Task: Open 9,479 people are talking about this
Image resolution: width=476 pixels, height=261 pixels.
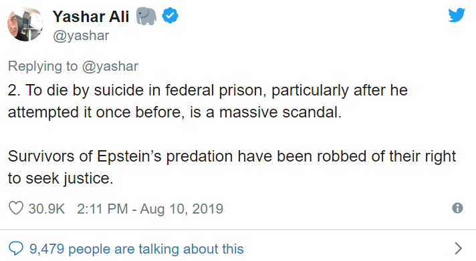Action: point(136,249)
